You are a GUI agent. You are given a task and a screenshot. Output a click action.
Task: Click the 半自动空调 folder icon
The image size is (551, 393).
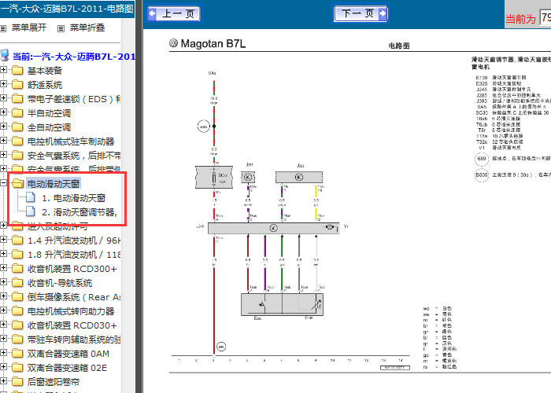(17, 113)
